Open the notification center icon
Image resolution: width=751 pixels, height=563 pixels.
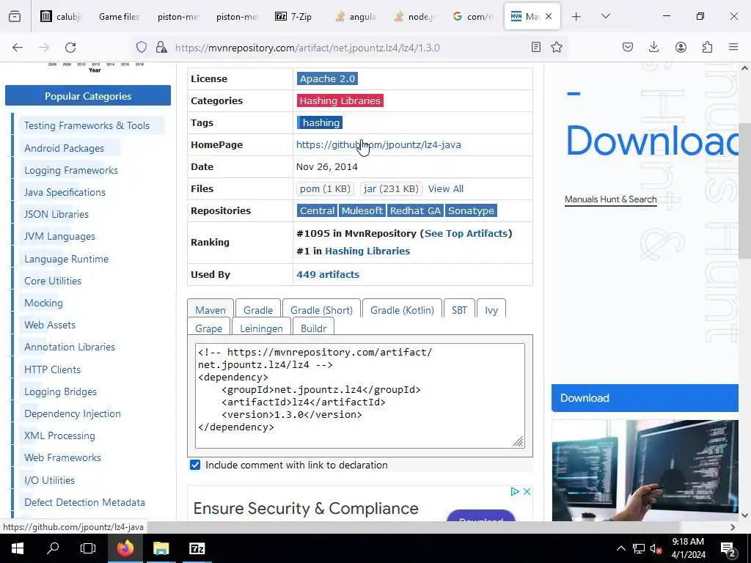point(728,548)
